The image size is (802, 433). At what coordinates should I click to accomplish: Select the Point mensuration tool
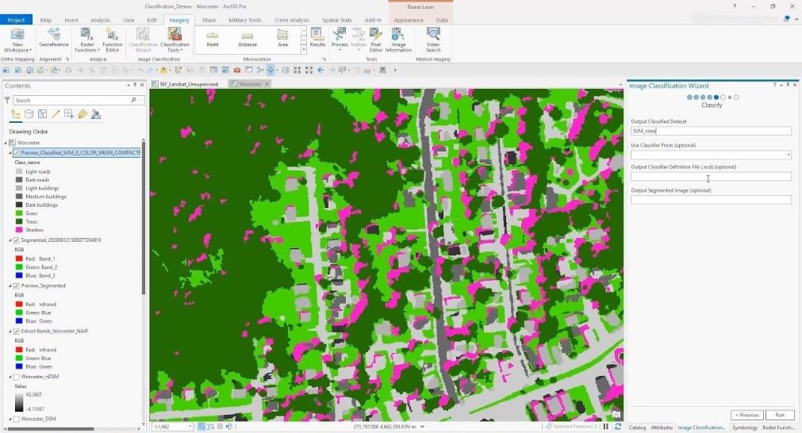pos(213,40)
